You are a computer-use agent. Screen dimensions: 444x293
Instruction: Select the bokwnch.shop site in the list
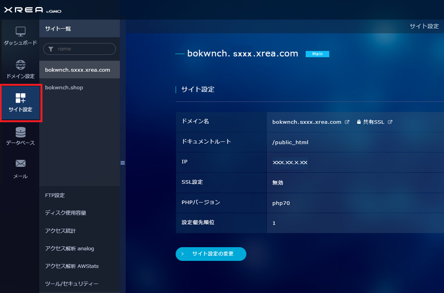click(x=64, y=87)
